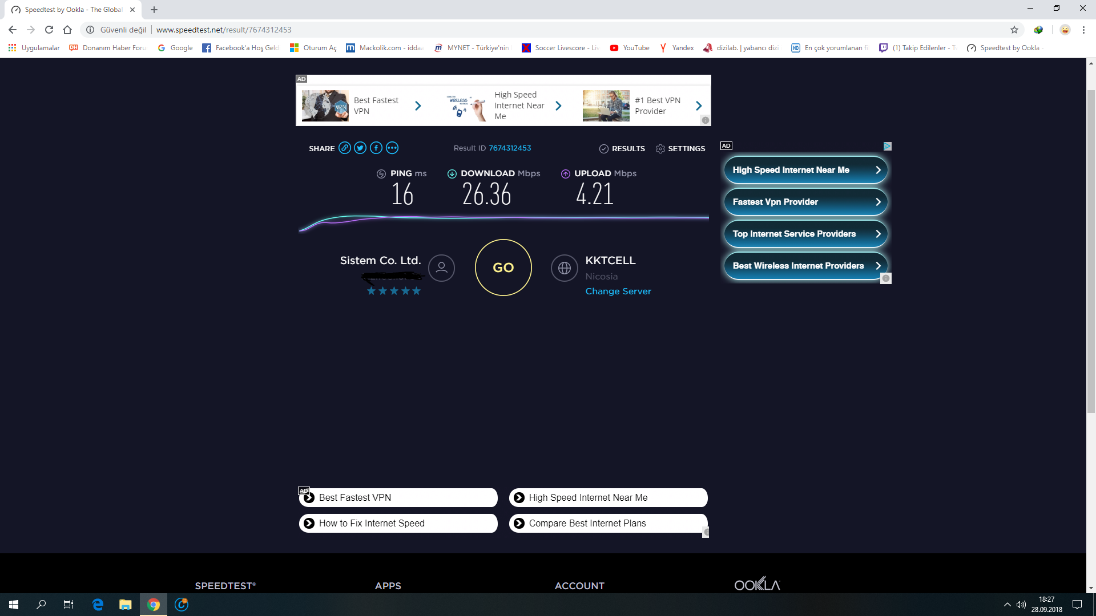Image resolution: width=1096 pixels, height=616 pixels.
Task: Open 'Fastest Vpn Provider' sidebar ad button
Action: tap(805, 202)
